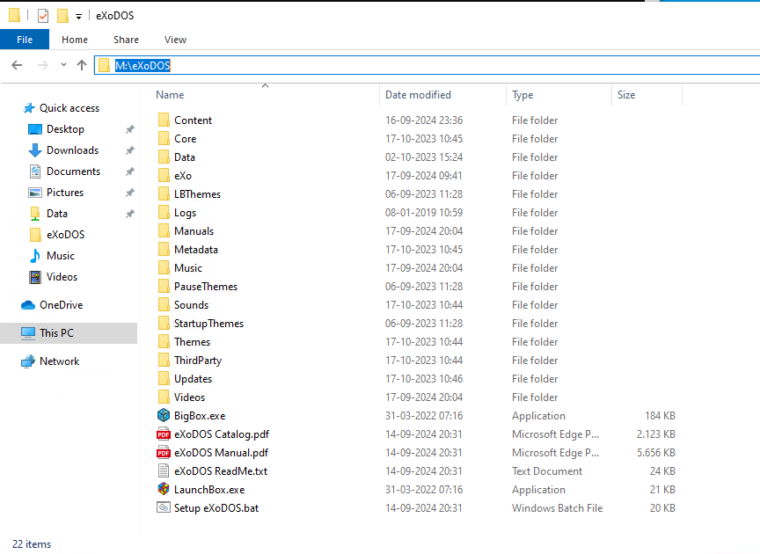Open Music in the sidebar
Image resolution: width=760 pixels, height=554 pixels.
click(x=61, y=256)
